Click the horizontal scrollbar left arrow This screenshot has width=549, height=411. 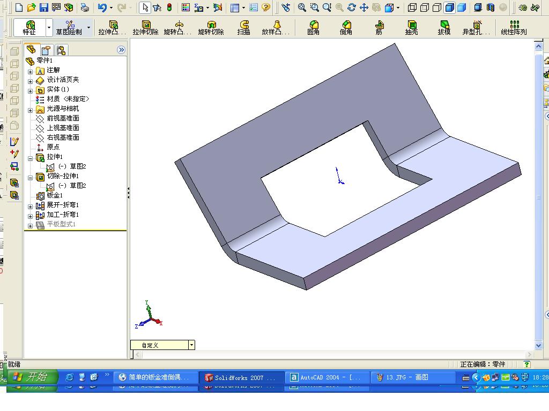[138, 355]
